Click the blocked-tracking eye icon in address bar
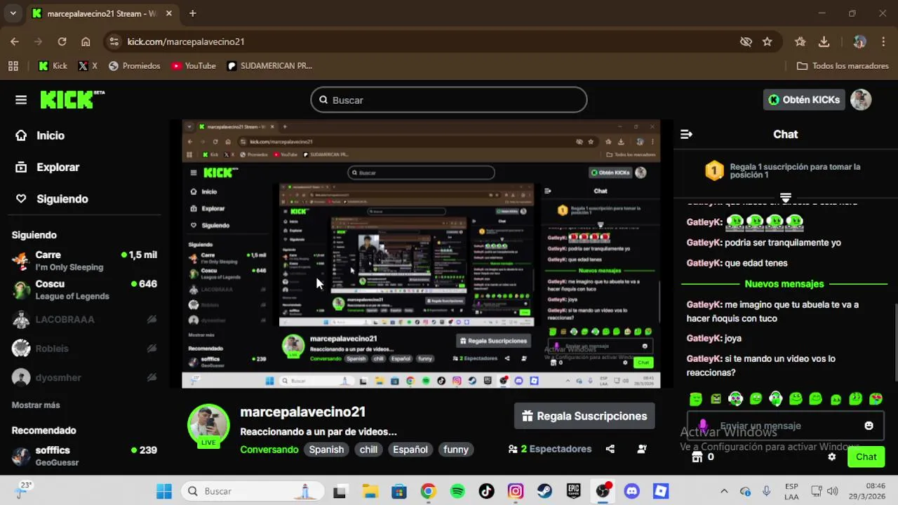This screenshot has width=898, height=505. click(x=746, y=41)
